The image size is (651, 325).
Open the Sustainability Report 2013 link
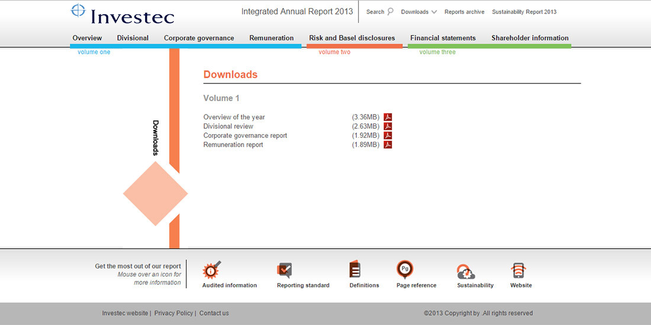pyautogui.click(x=524, y=12)
